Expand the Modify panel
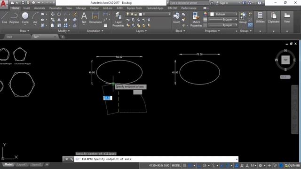The image size is (301, 169). 64,31
